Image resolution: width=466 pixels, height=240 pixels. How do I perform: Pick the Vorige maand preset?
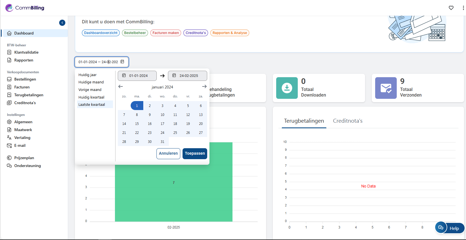pos(90,90)
